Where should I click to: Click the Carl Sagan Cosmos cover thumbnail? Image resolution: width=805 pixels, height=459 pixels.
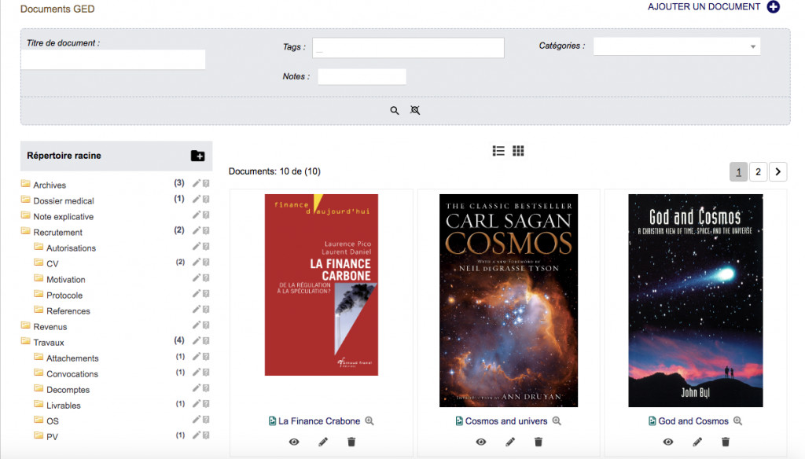pyautogui.click(x=509, y=300)
